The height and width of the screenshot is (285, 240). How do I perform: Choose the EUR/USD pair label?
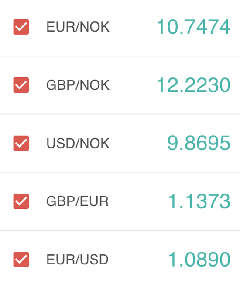coord(77,260)
